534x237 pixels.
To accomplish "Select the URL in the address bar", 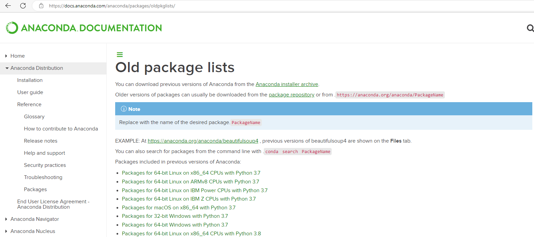I will click(112, 6).
